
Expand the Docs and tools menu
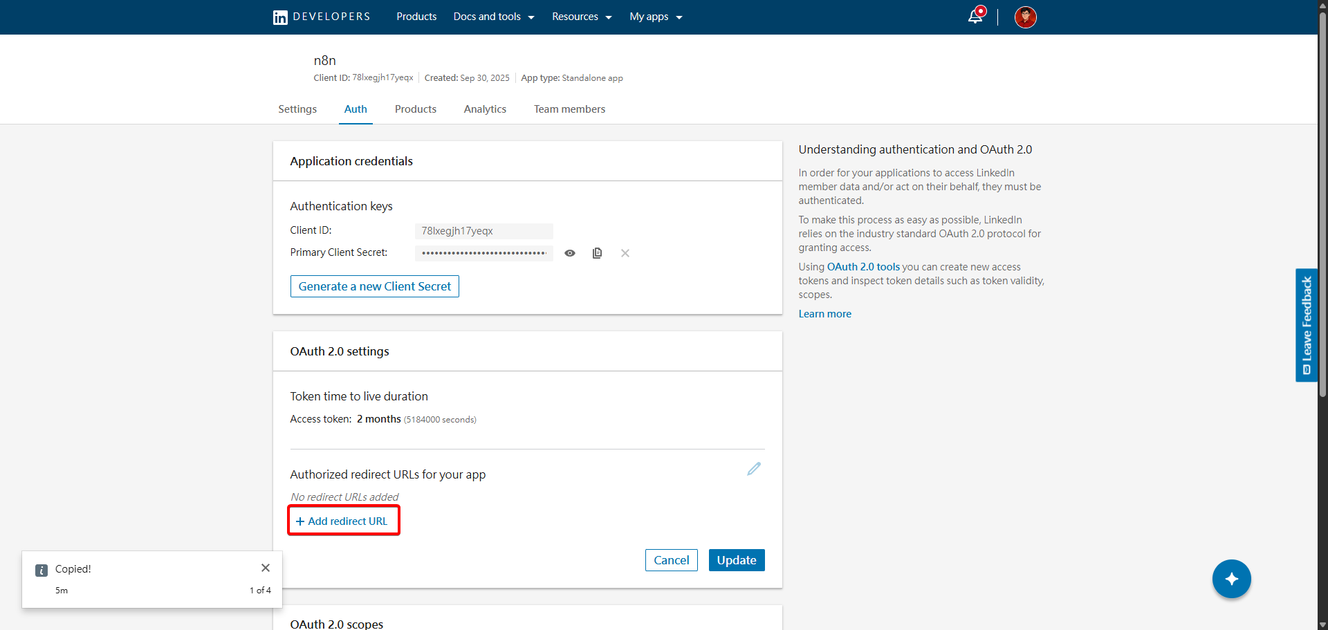[x=493, y=16]
